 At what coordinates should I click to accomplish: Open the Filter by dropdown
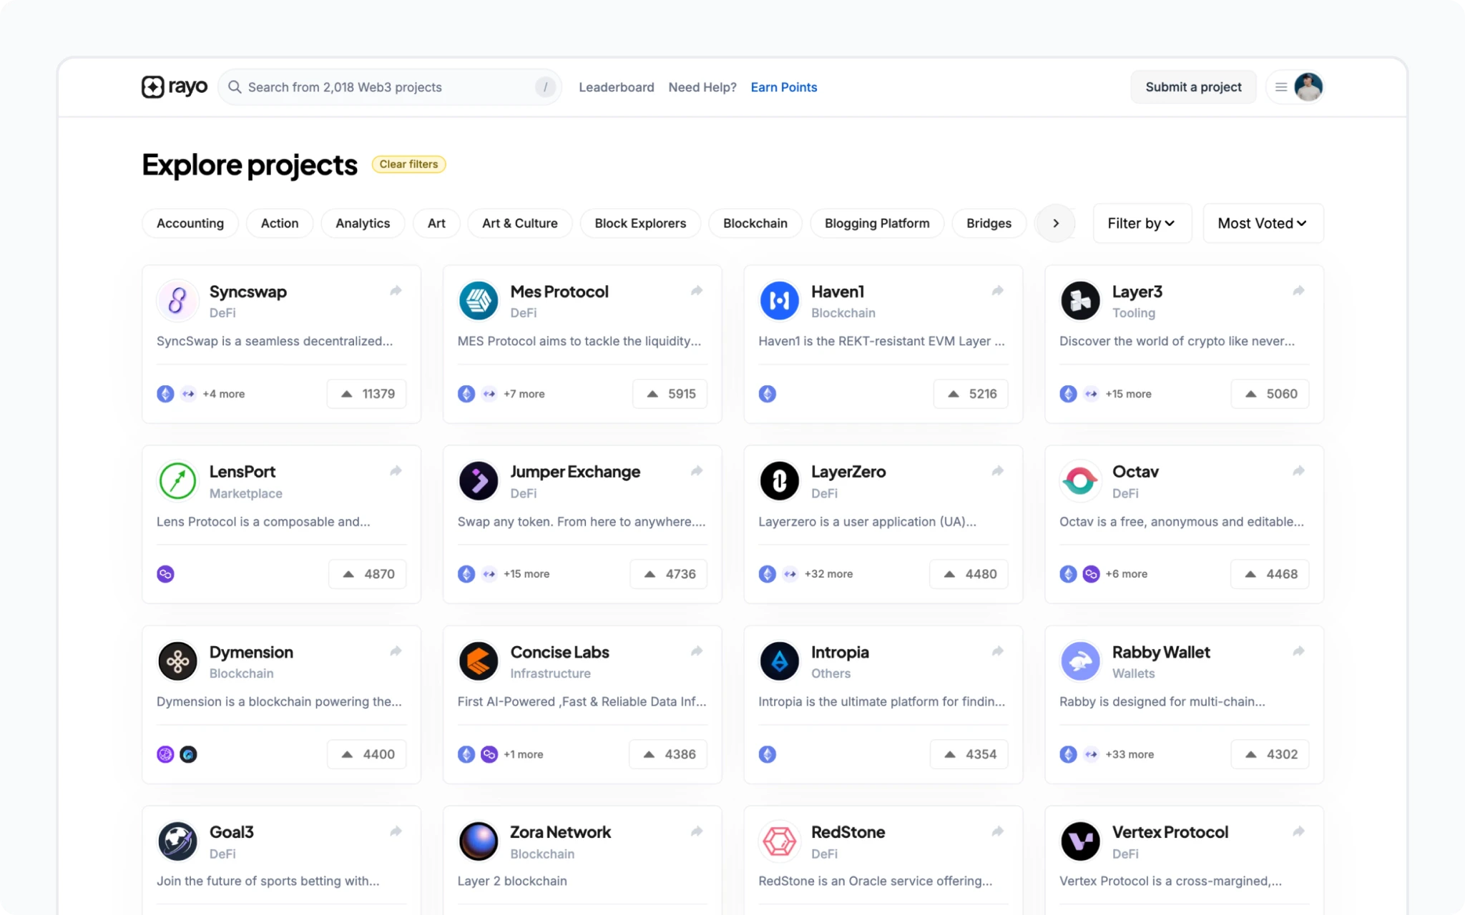[x=1142, y=224]
